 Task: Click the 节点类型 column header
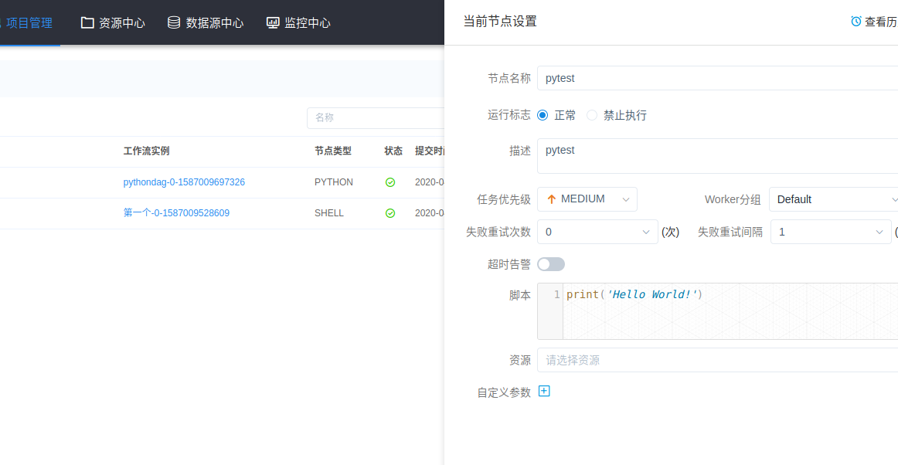click(x=333, y=151)
